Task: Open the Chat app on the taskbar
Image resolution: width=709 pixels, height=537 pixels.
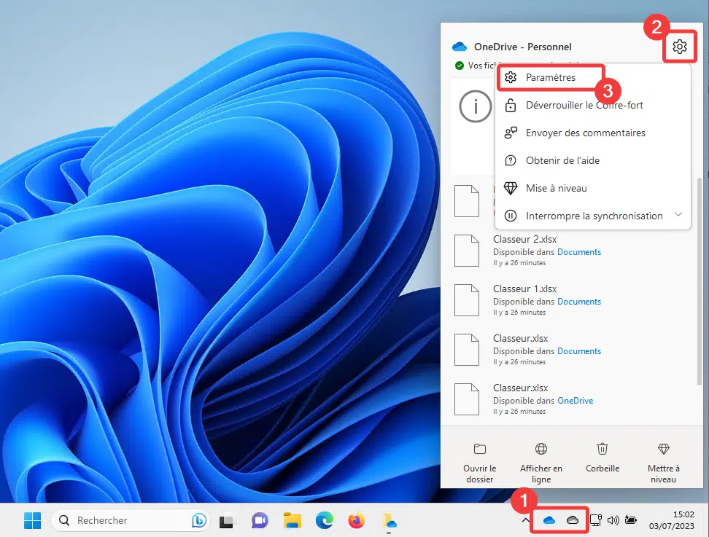Action: coord(260,520)
